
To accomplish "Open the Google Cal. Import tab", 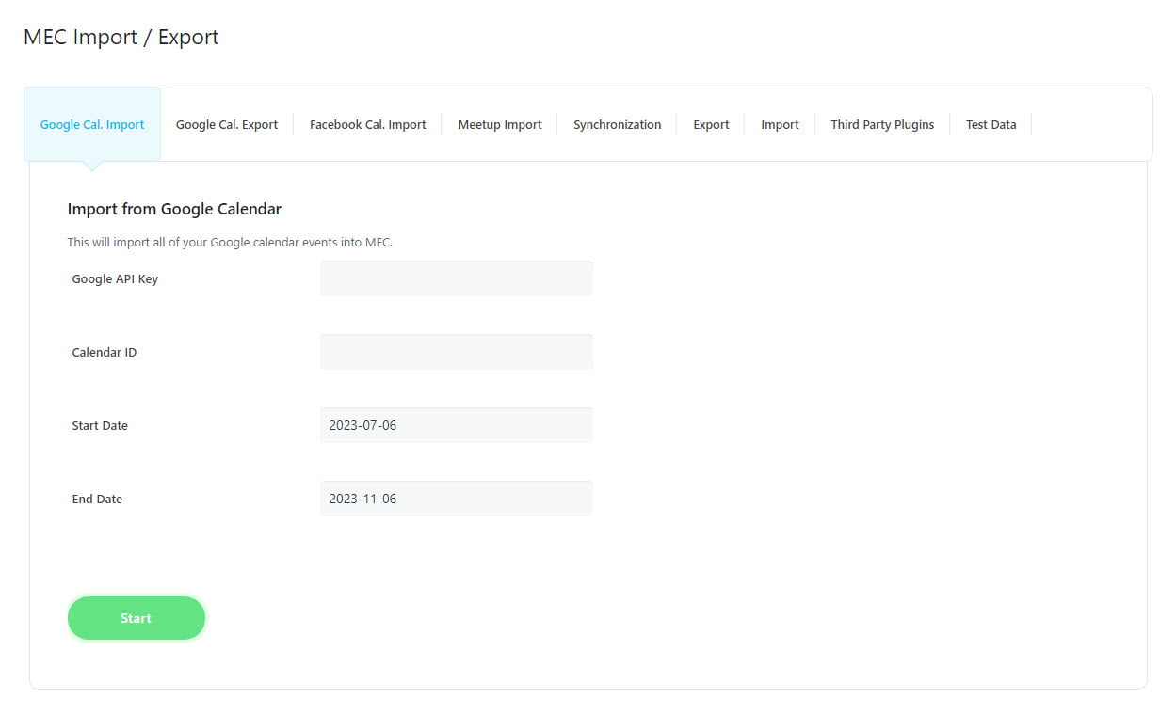I will [92, 124].
